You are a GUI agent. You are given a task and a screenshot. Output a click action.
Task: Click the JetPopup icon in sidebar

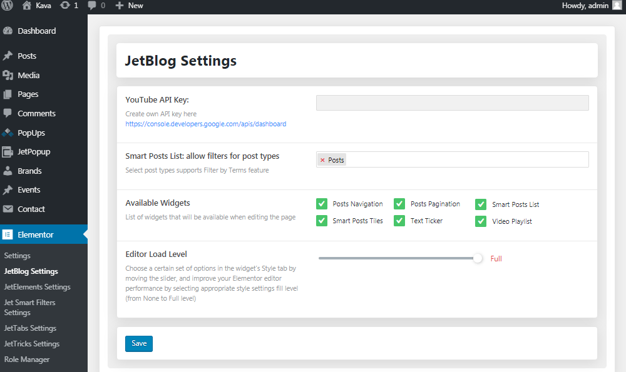[8, 151]
